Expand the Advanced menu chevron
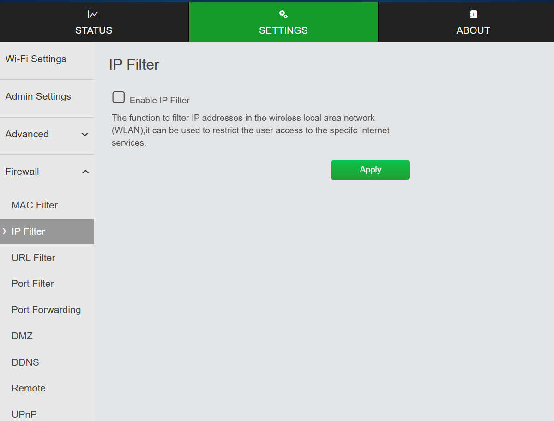Viewport: 554px width, 421px height. coord(85,135)
